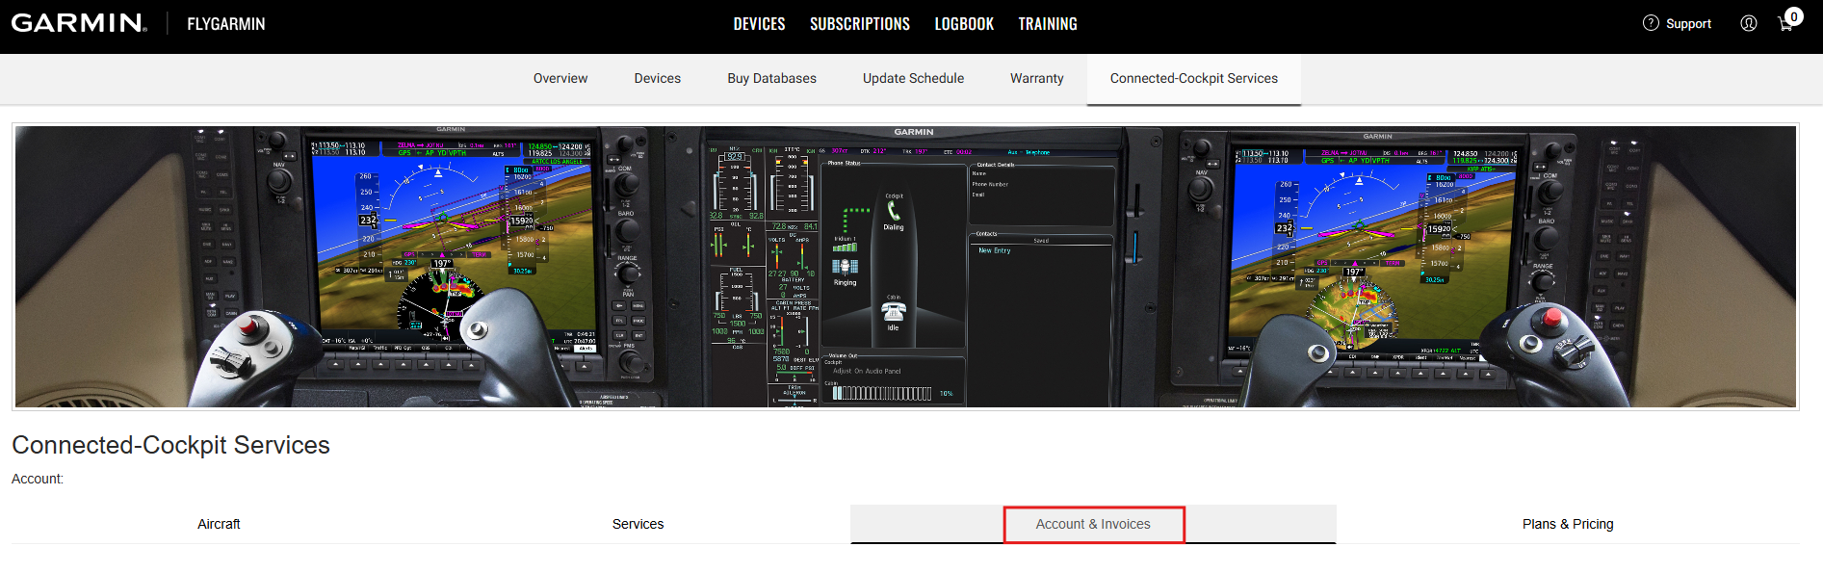Select the Account & Invoices tab

tap(1093, 524)
